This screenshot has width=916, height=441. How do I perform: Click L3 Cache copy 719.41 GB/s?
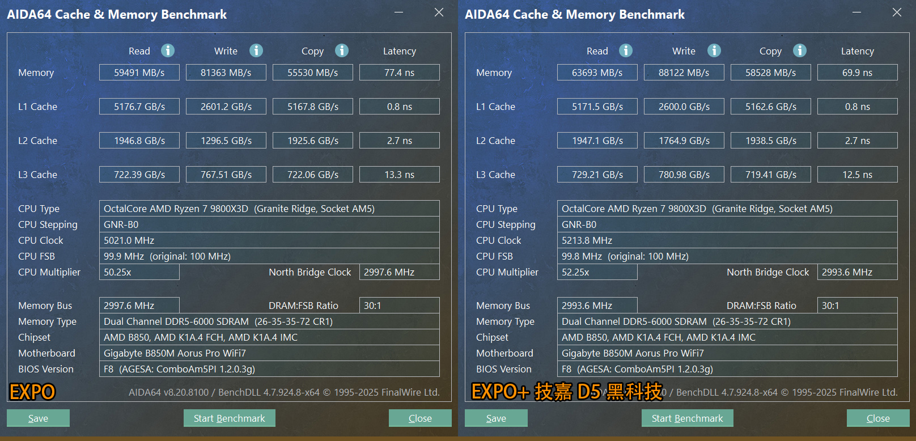click(771, 175)
